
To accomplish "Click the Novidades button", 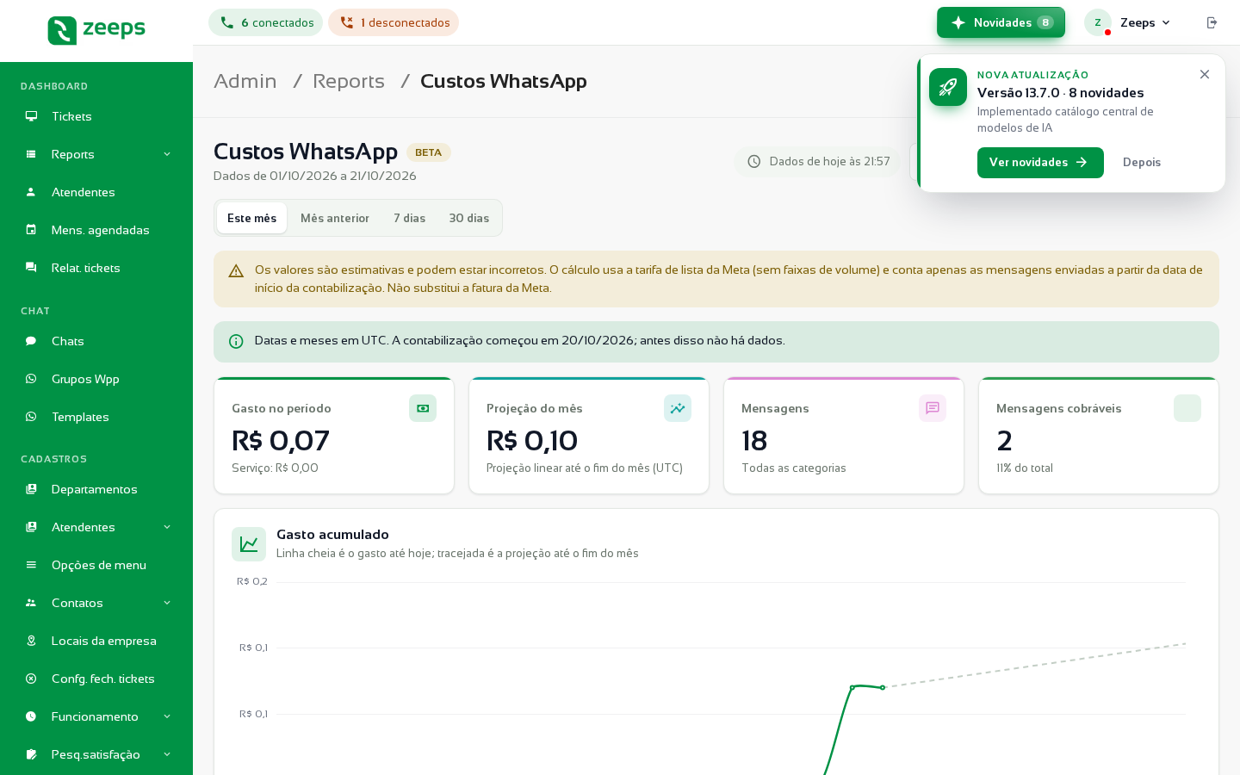I will [1001, 22].
